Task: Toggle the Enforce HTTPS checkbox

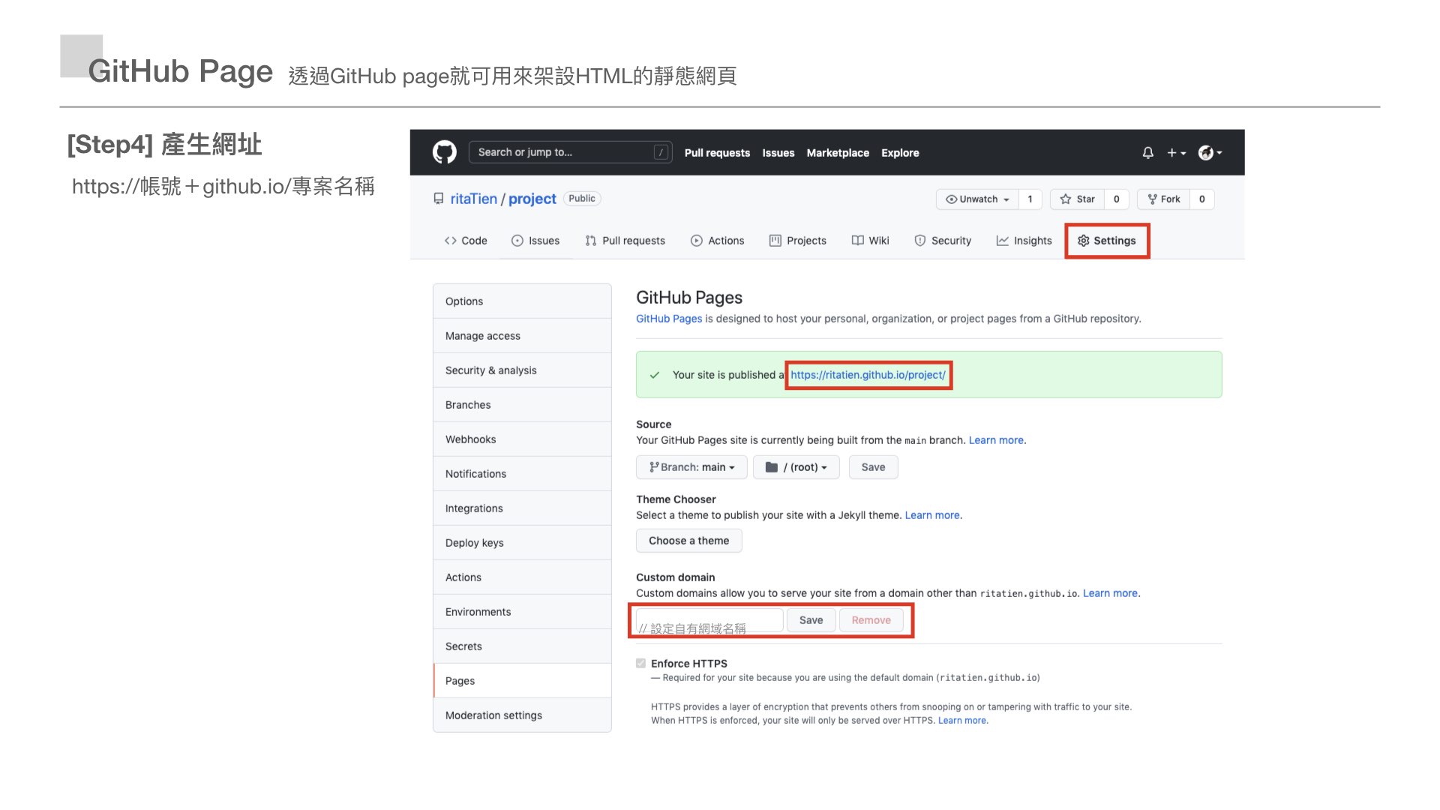Action: pyautogui.click(x=640, y=663)
